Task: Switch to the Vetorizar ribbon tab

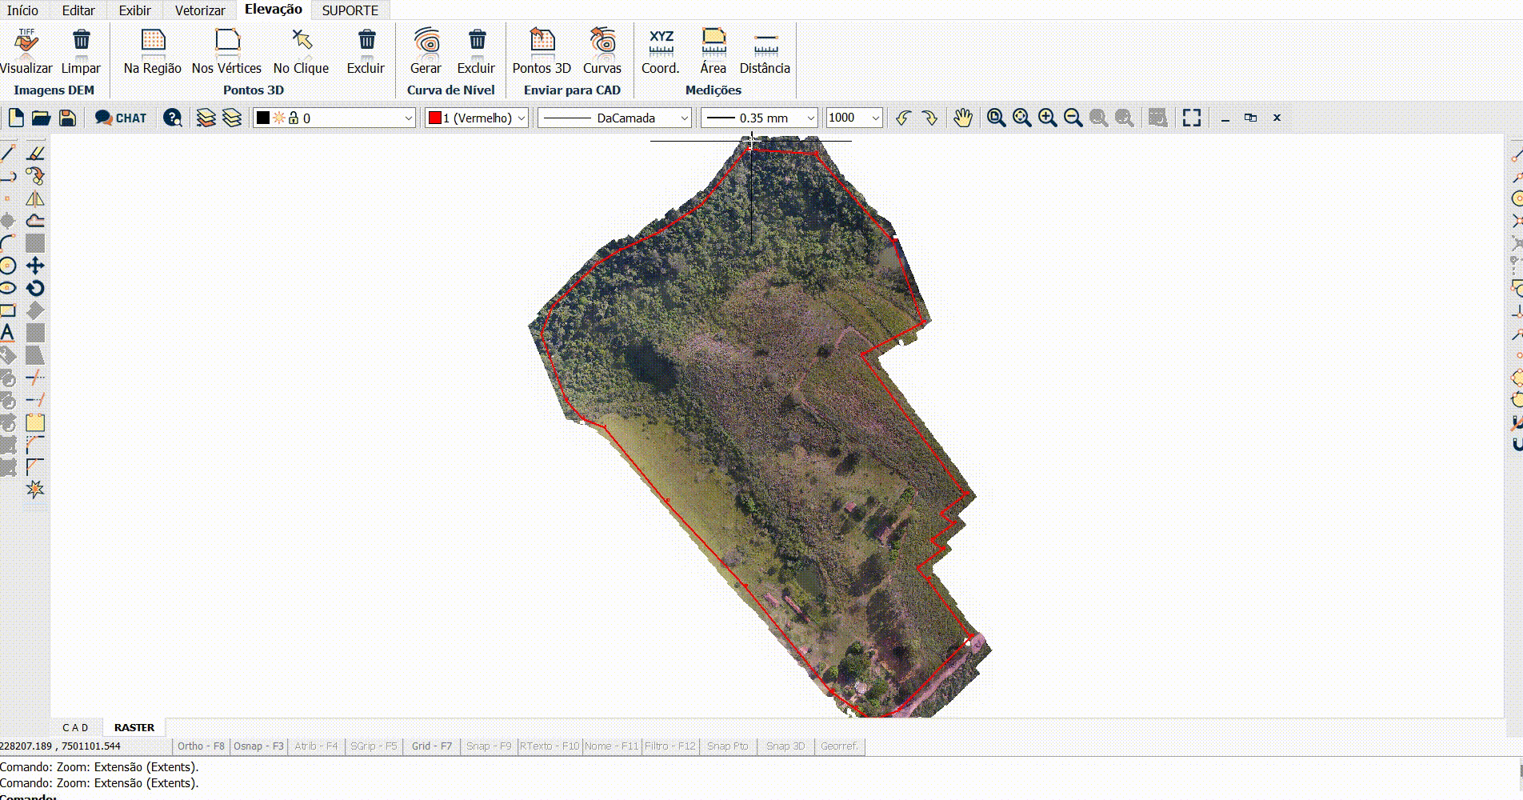Action: [200, 10]
